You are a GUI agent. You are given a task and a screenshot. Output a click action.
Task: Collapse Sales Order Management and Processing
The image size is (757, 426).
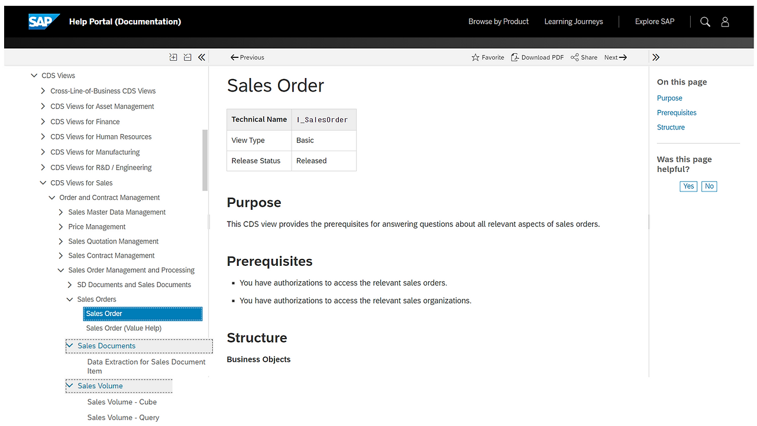point(61,270)
